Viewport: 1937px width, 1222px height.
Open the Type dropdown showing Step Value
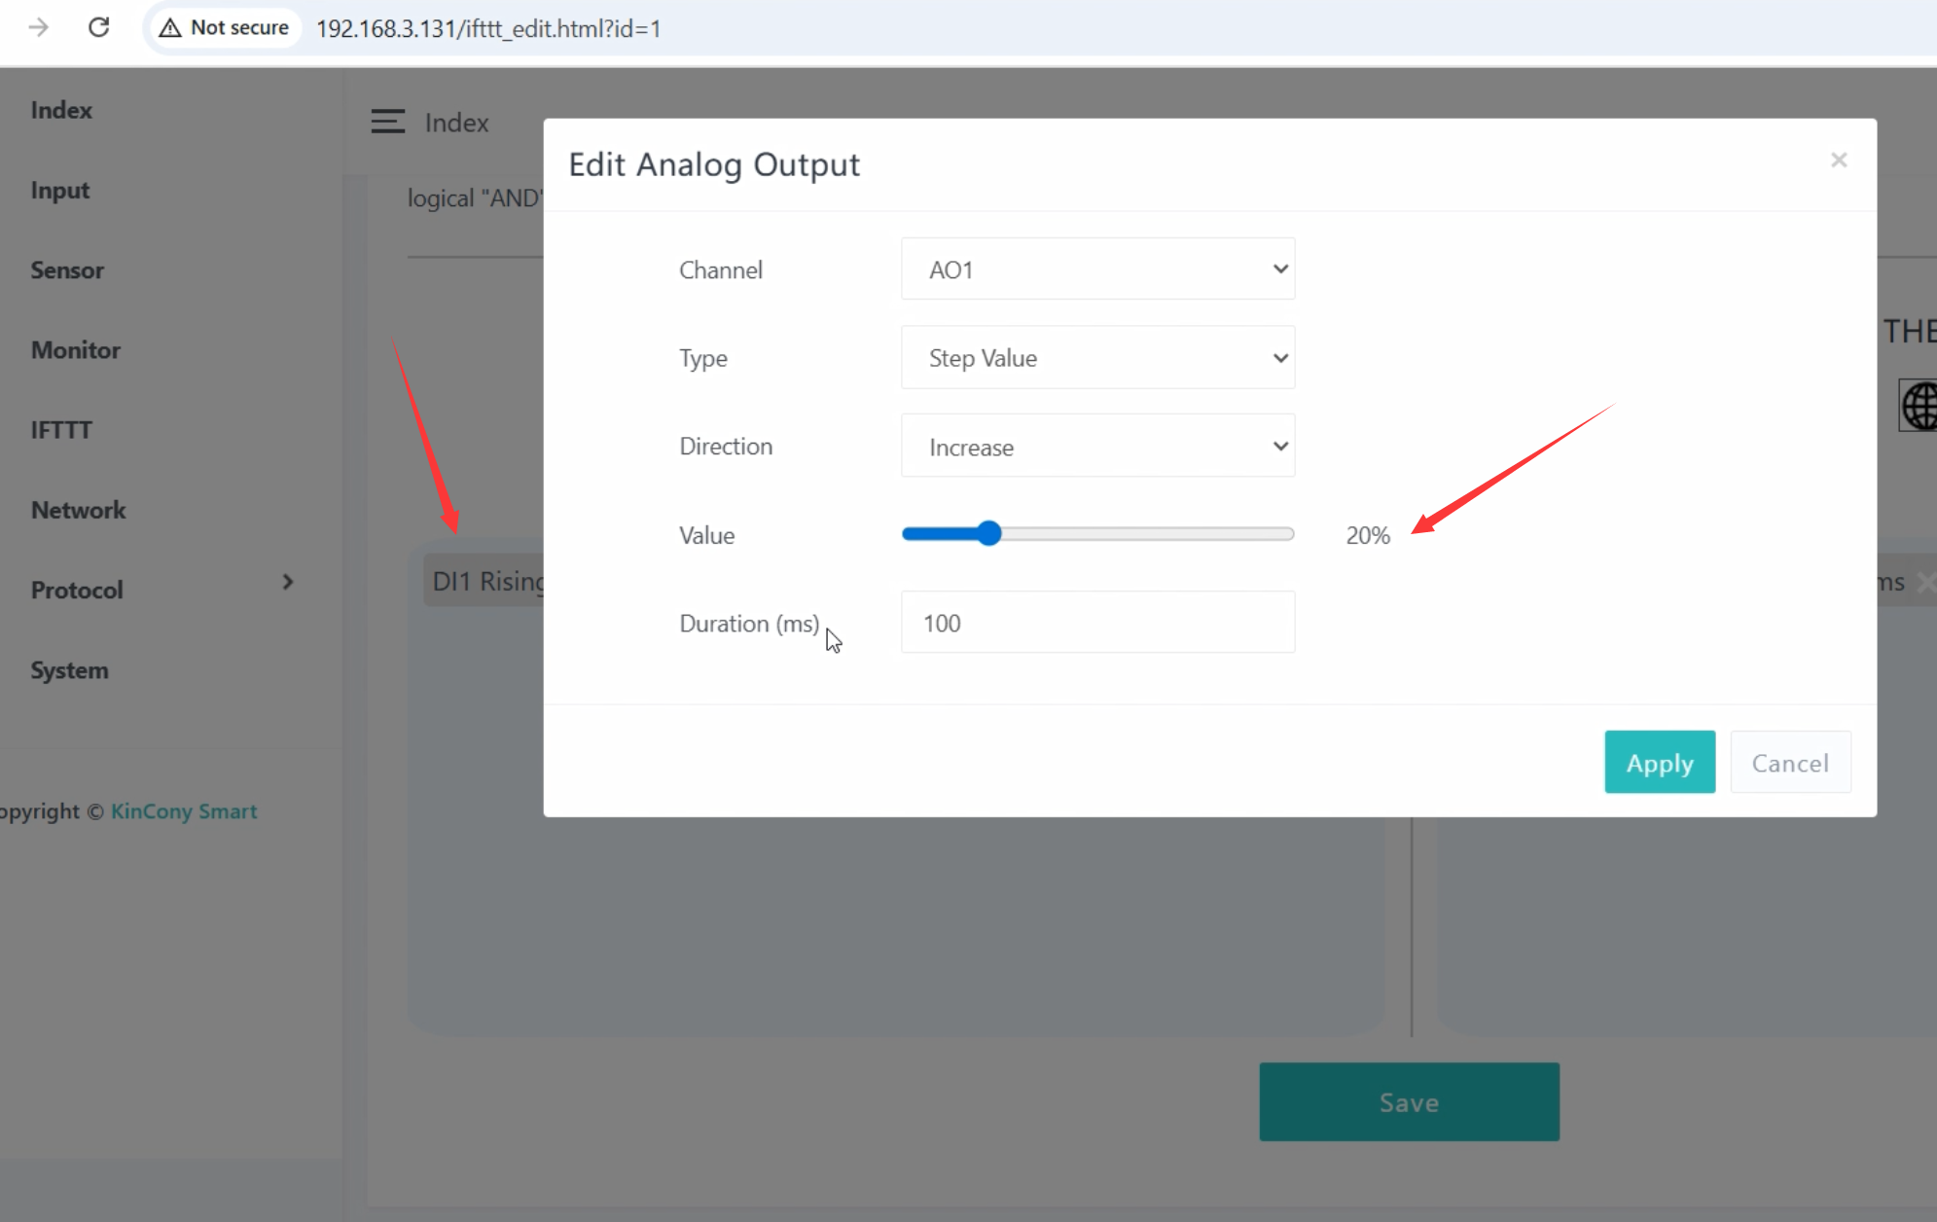pos(1097,358)
